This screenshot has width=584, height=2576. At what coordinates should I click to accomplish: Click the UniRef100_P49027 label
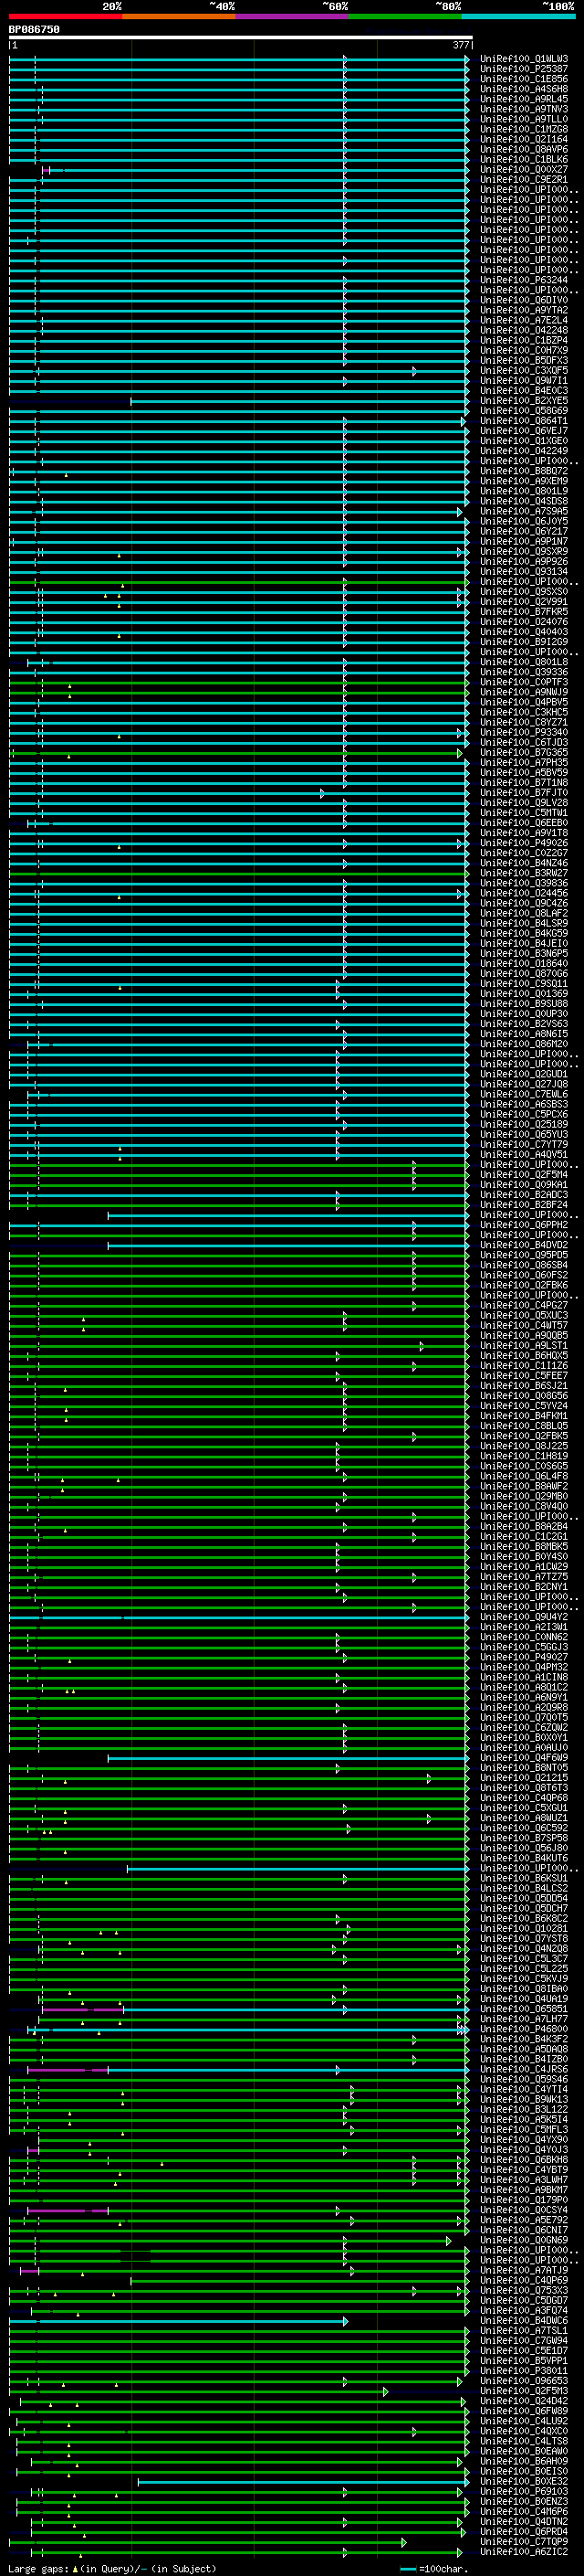523,1657
